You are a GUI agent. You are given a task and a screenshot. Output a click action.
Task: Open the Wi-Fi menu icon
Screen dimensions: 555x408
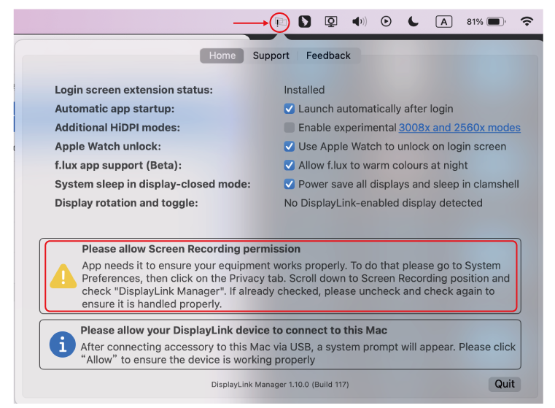[527, 22]
